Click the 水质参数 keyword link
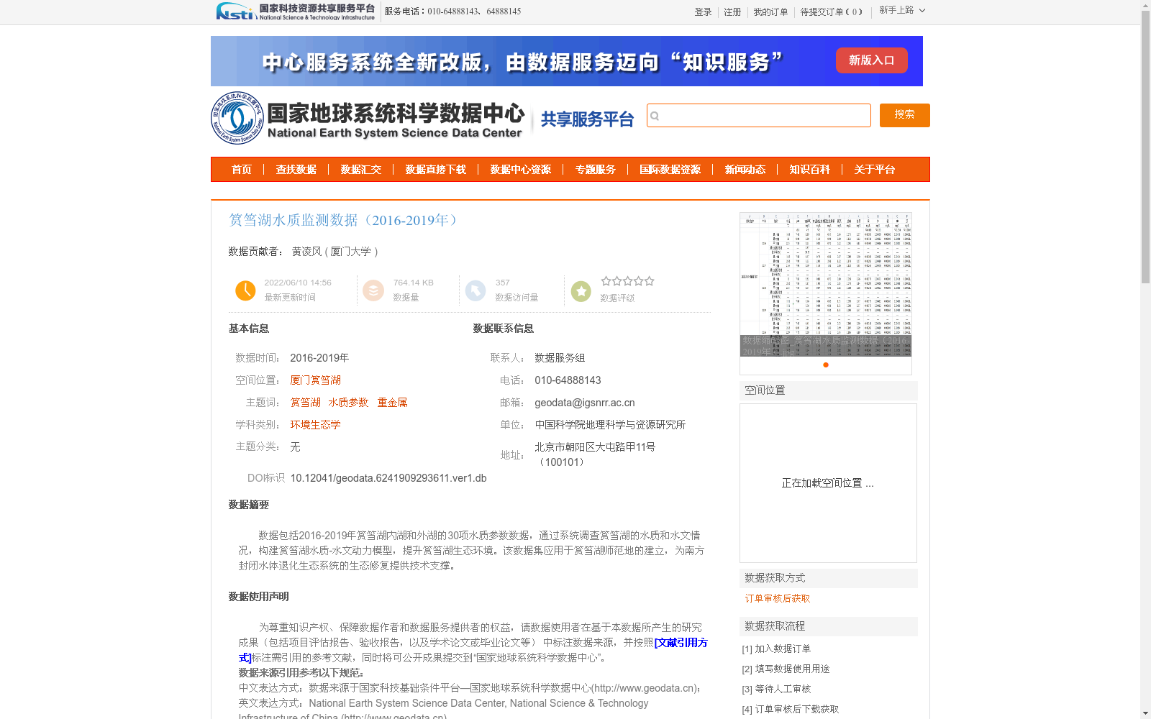 (349, 403)
